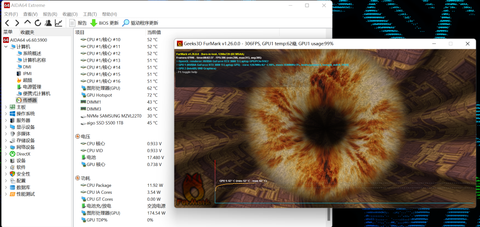Close the FurMark window
Image resolution: width=480 pixels, height=227 pixels.
(x=467, y=44)
